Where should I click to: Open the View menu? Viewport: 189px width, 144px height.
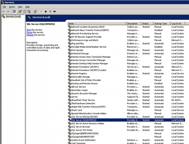point(20,7)
